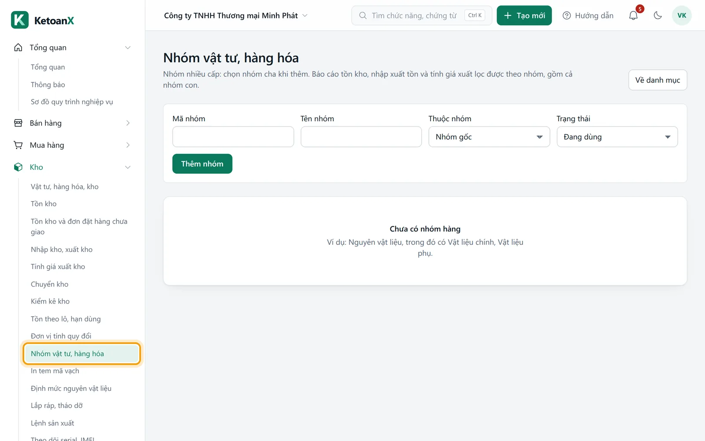Open the Thuộc nhóm dropdown
Screen dimensions: 705x441
coord(489,137)
